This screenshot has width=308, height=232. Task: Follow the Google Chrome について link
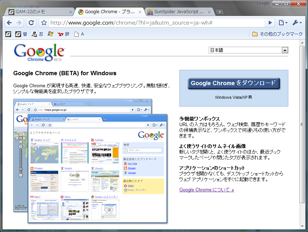click(207, 190)
